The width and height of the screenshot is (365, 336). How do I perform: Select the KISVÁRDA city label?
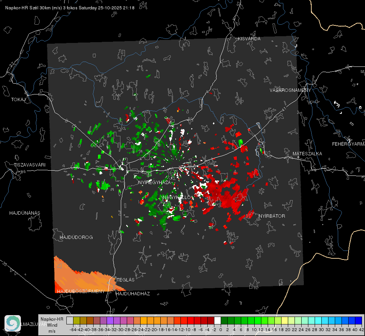(x=249, y=39)
